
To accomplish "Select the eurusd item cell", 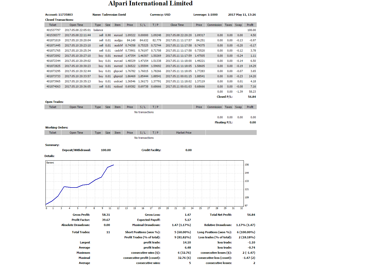I will 118,35.
